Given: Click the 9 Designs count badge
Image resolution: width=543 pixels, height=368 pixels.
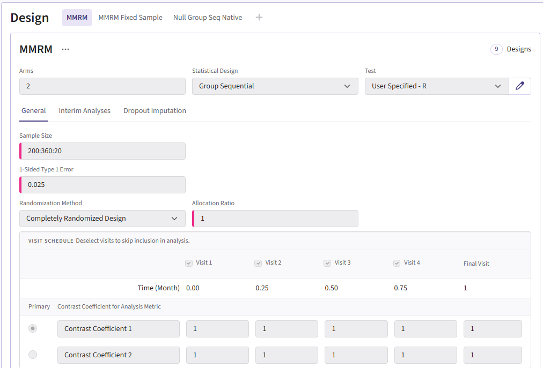Looking at the screenshot, I should coord(496,49).
